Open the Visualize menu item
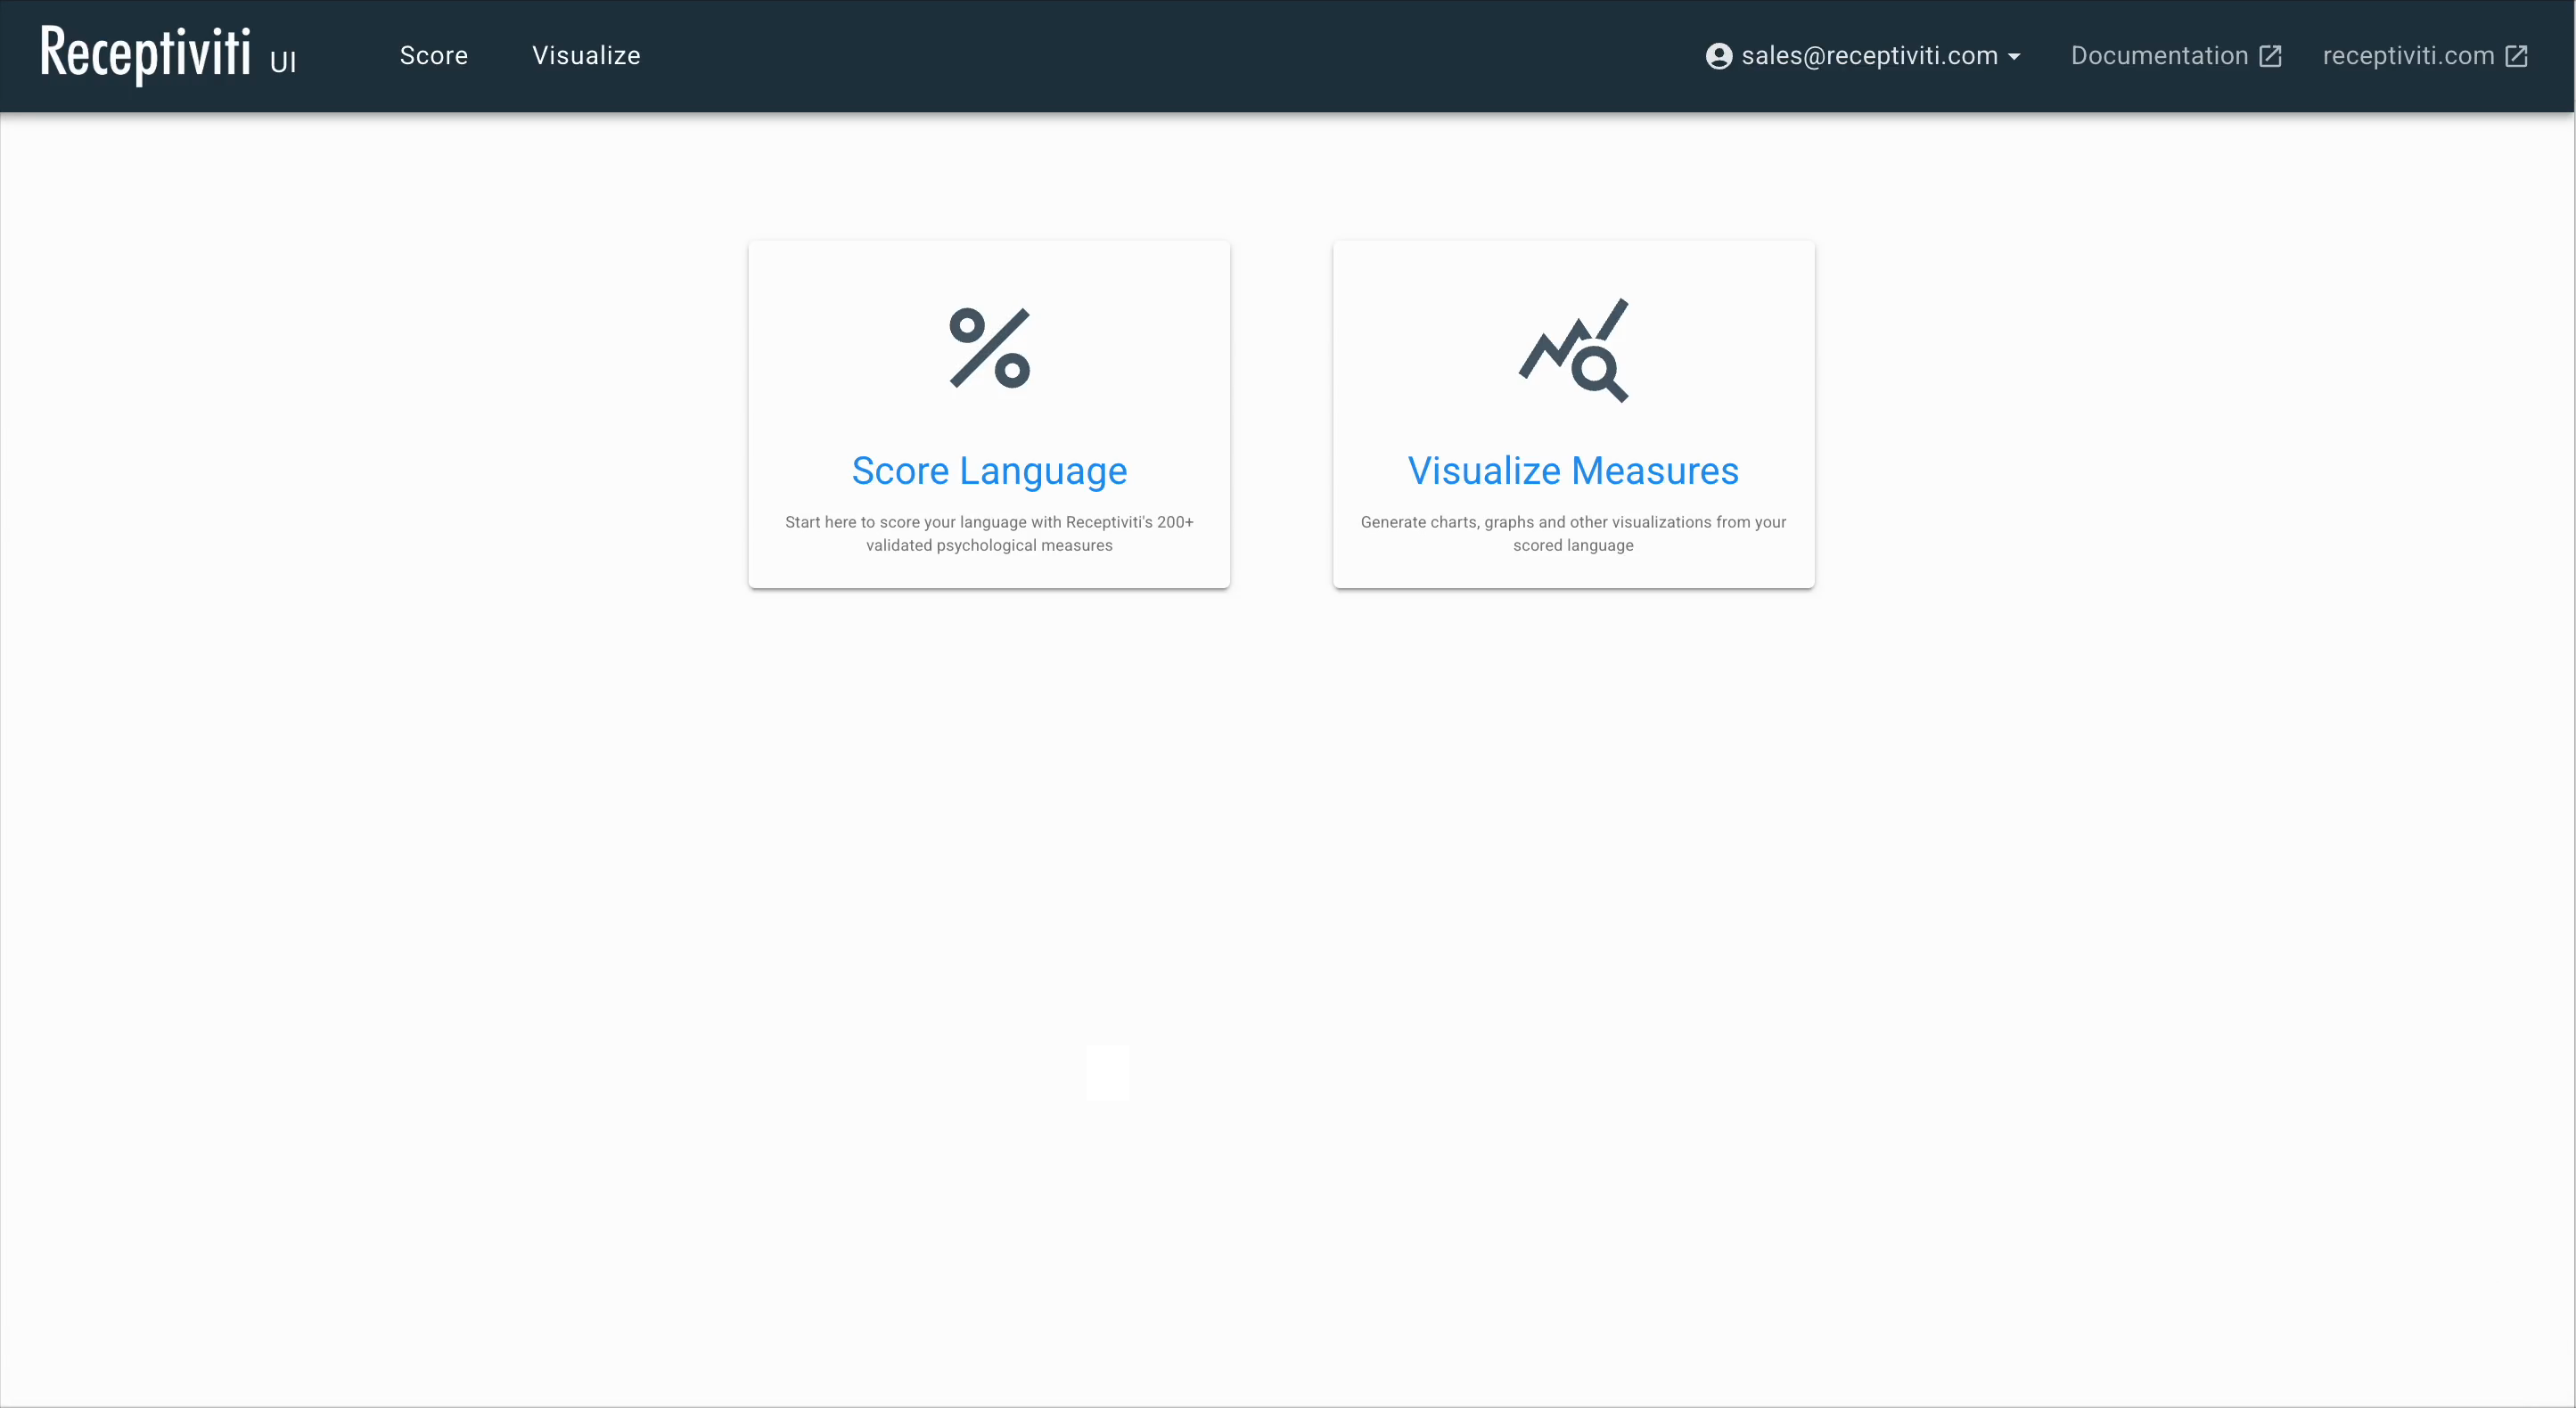 click(x=586, y=56)
